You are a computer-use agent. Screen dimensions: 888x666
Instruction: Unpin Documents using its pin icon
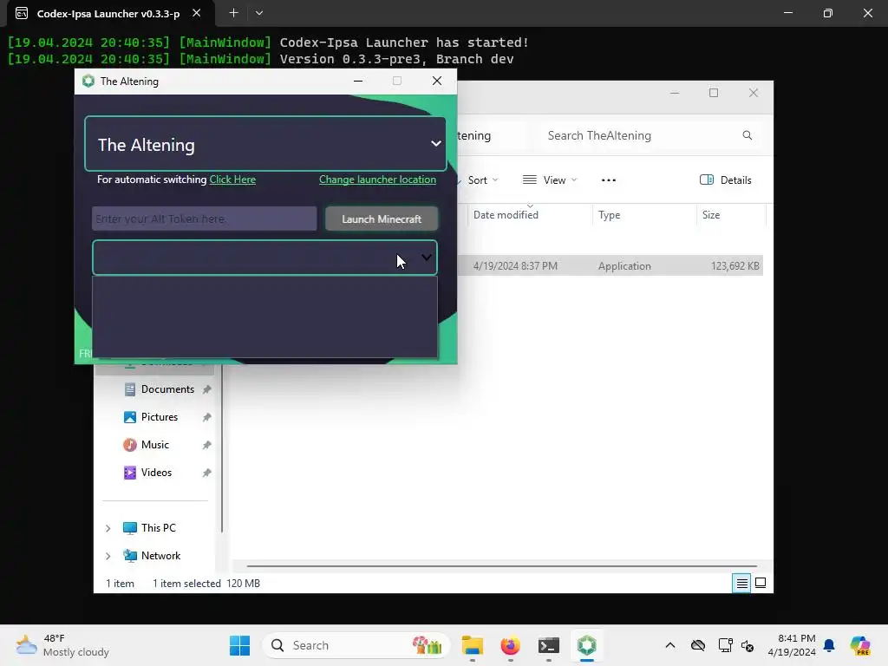[x=206, y=389]
